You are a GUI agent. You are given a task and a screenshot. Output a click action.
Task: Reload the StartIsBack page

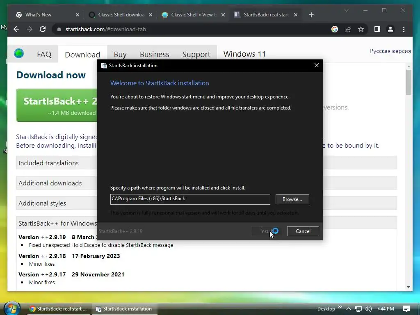point(43,29)
